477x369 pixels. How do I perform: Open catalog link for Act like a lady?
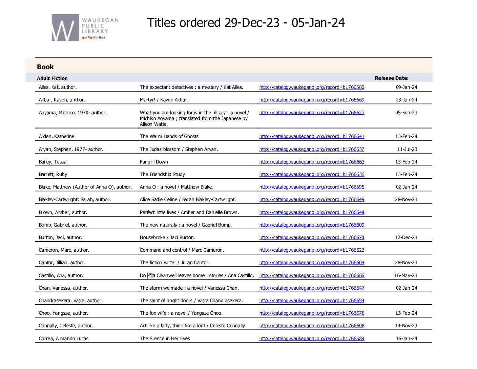[x=312, y=326]
